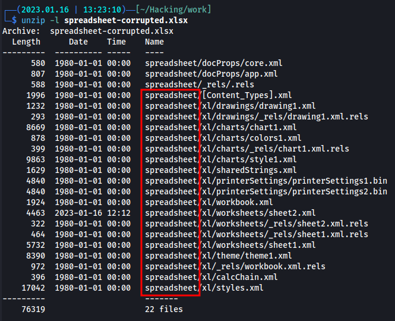
Task: Click the Name column header
Action: pyautogui.click(x=154, y=42)
